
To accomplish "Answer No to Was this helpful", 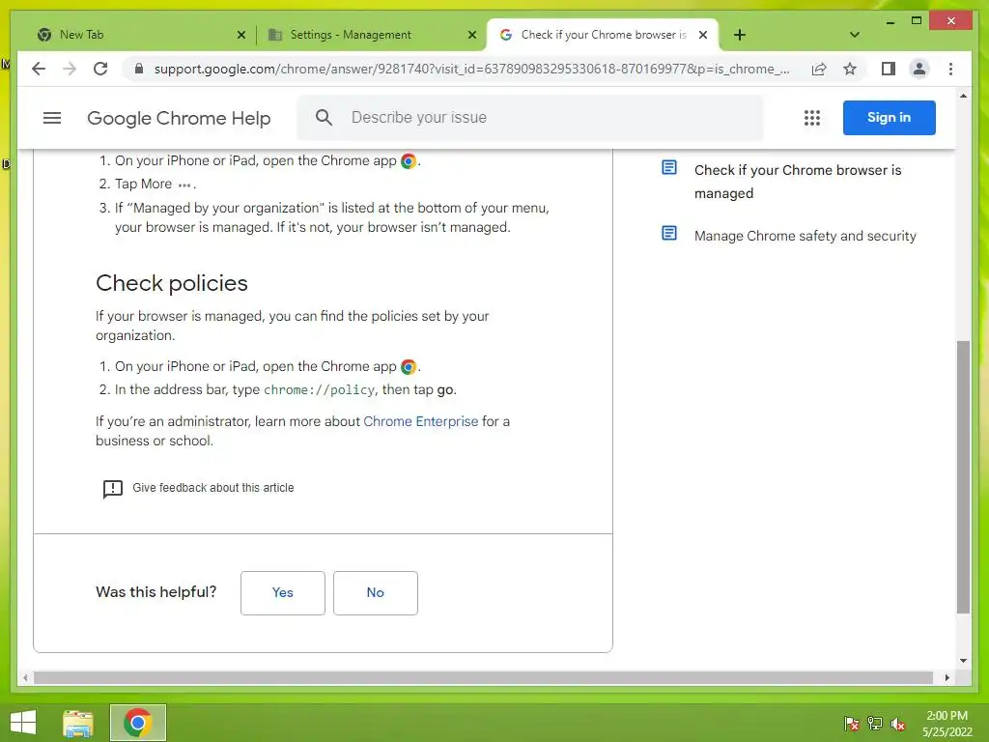I will pyautogui.click(x=376, y=592).
